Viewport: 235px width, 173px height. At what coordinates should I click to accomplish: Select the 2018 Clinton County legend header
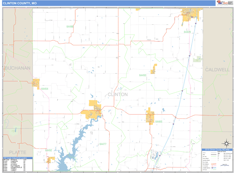pos(217,150)
